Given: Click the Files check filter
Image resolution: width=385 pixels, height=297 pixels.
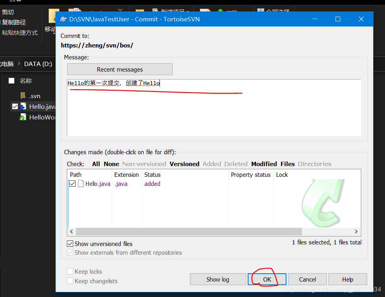Looking at the screenshot, I should (288, 164).
